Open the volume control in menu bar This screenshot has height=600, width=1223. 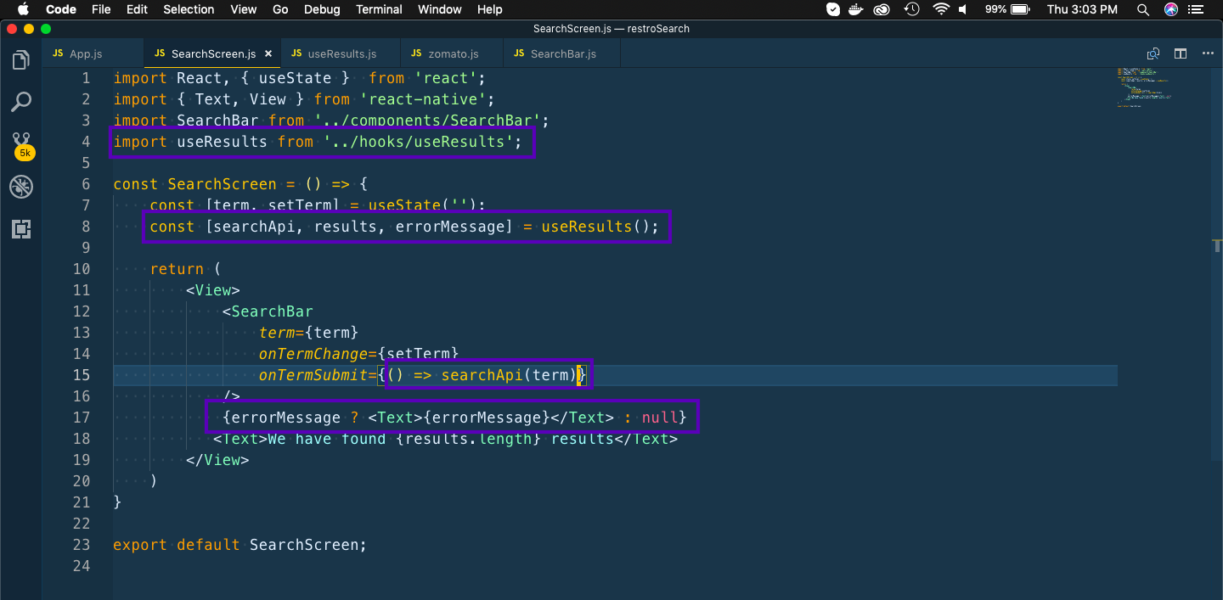coord(963,9)
